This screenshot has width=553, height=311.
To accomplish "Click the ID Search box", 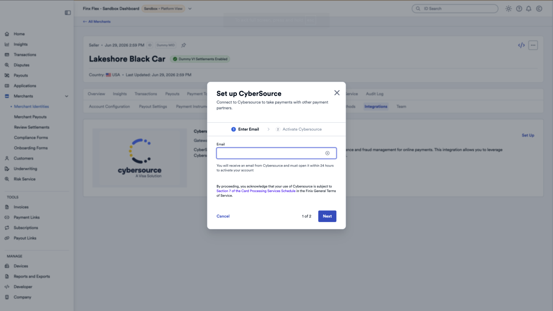I will [455, 8].
